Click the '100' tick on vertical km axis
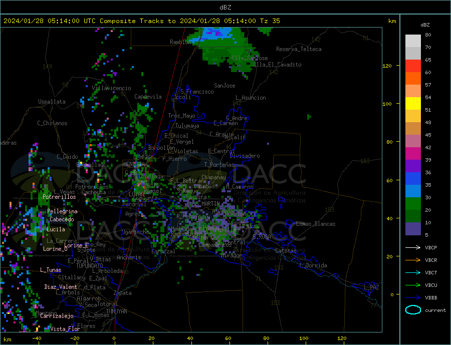 click(387, 104)
